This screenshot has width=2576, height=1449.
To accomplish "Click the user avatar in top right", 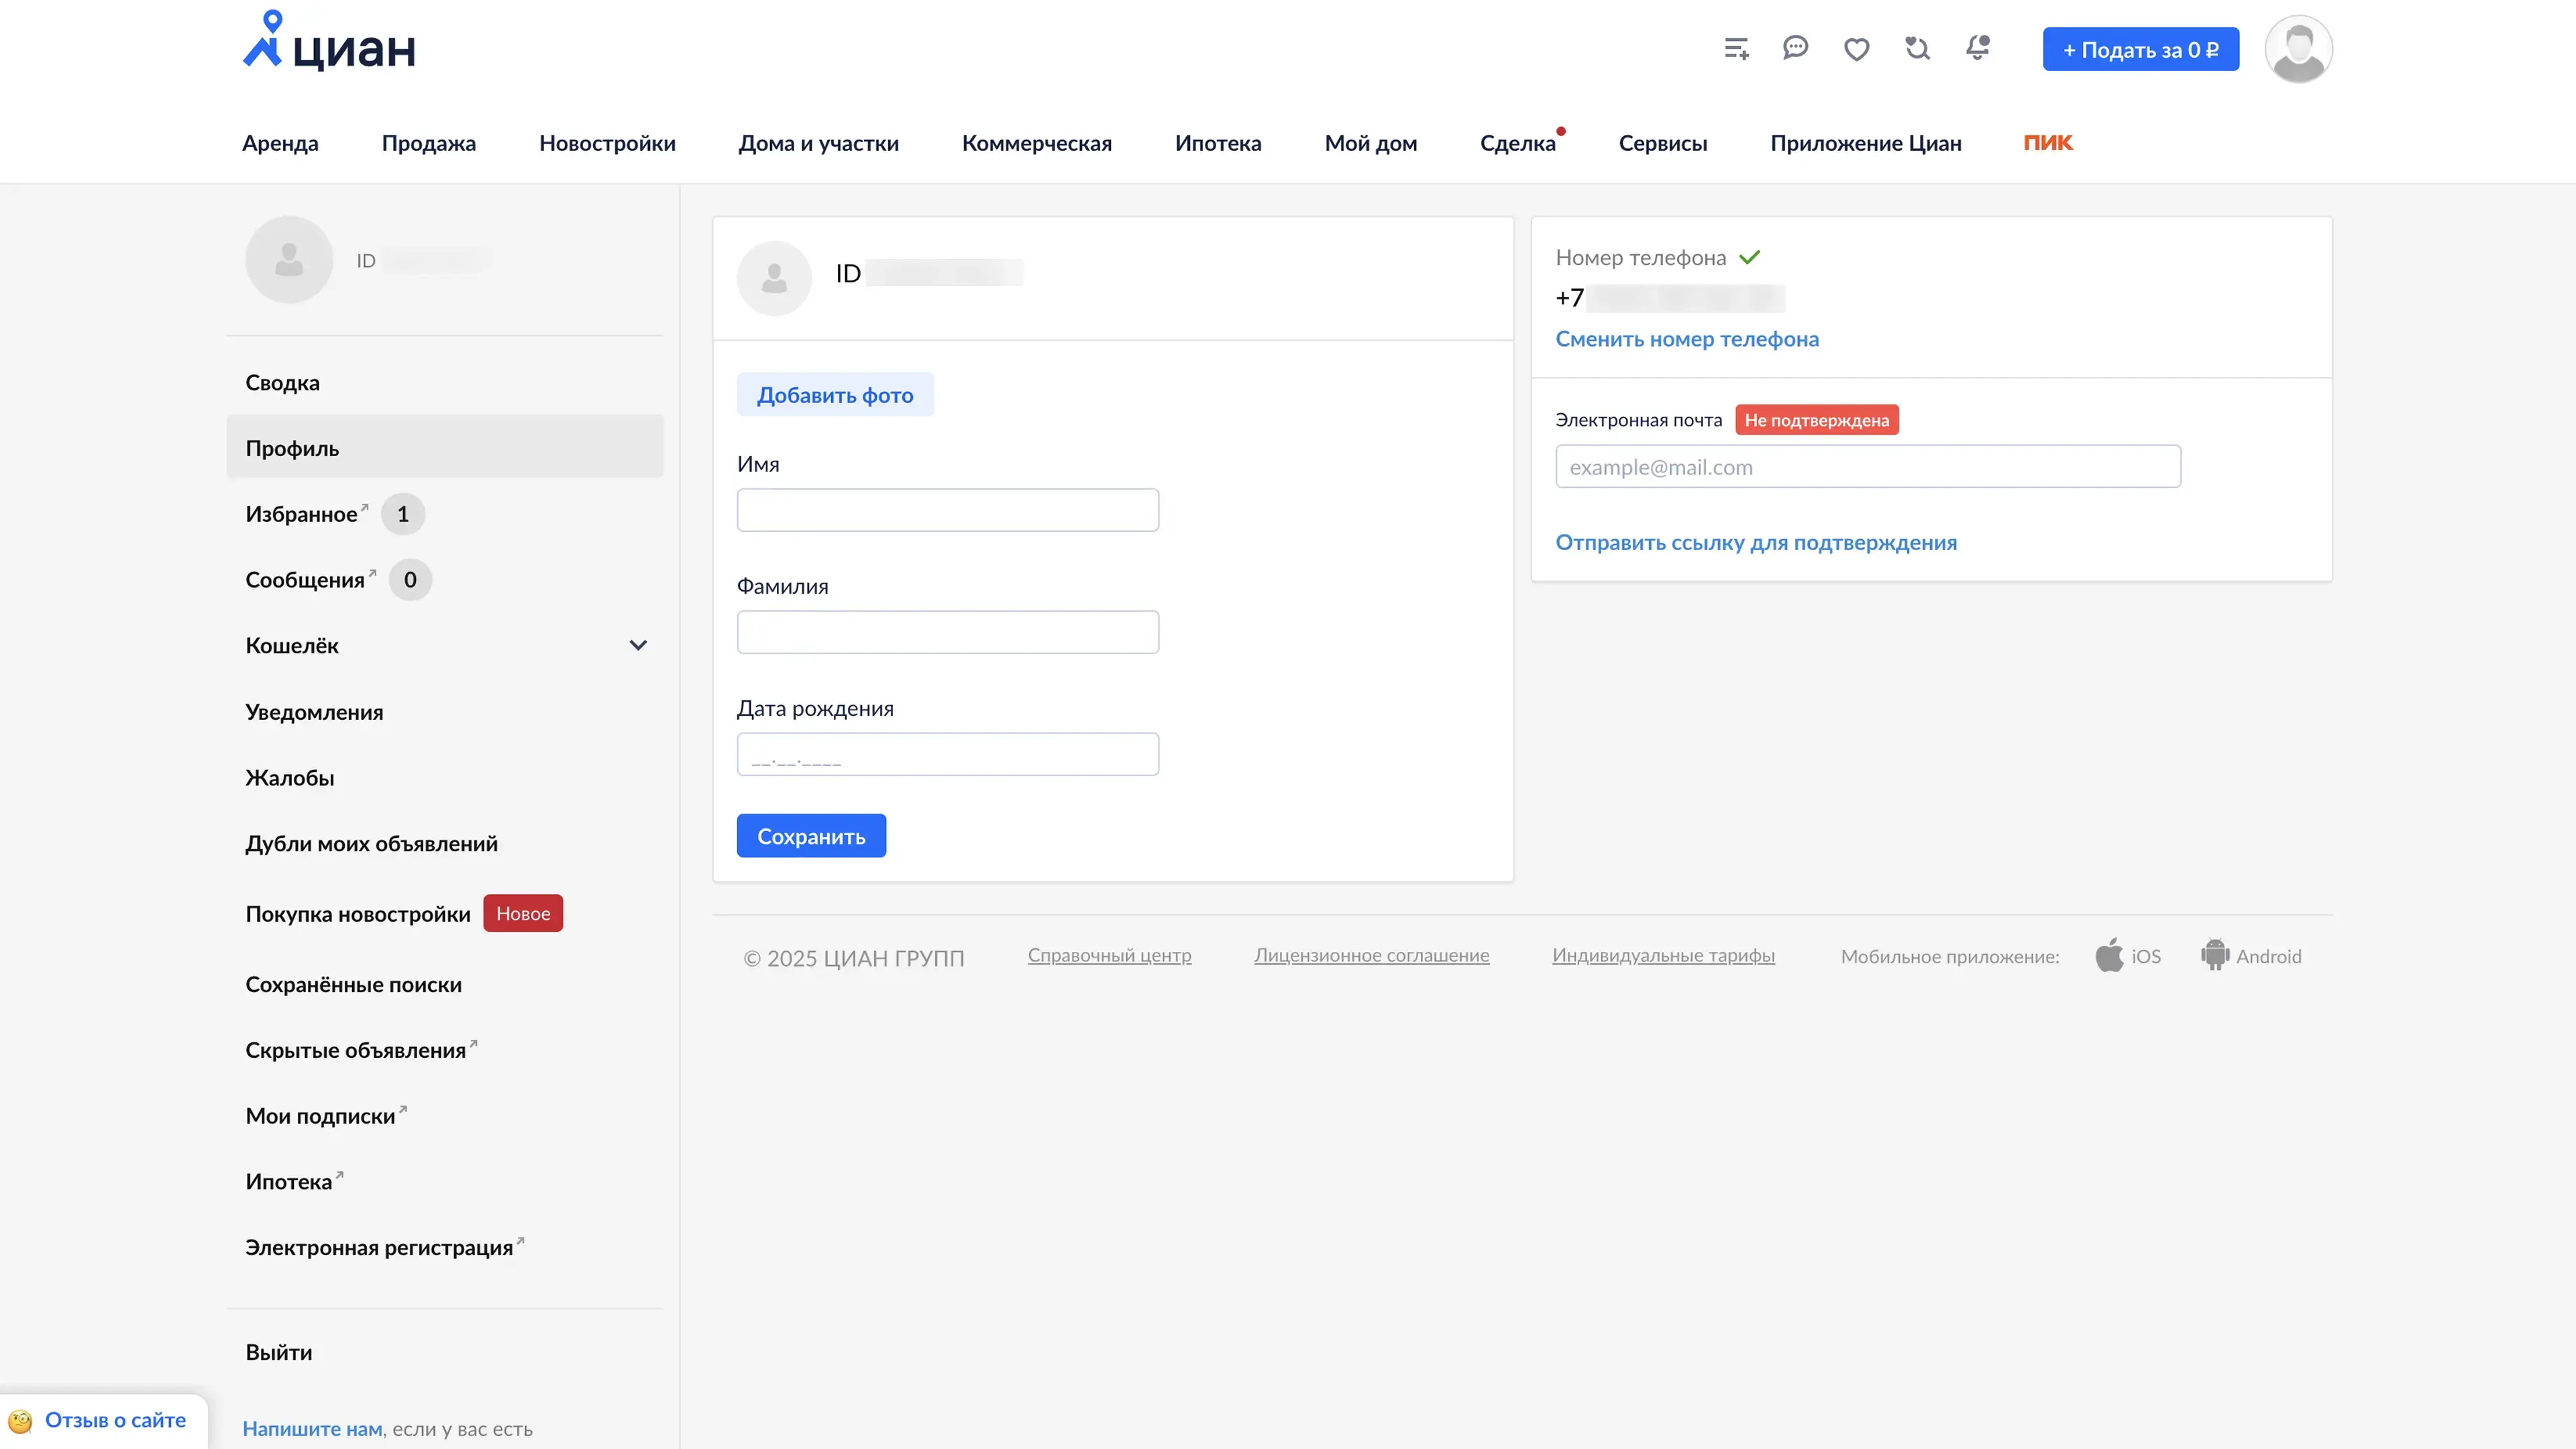I will pyautogui.click(x=2298, y=49).
